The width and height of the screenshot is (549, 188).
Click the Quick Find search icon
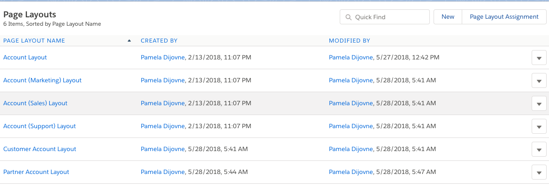click(348, 17)
